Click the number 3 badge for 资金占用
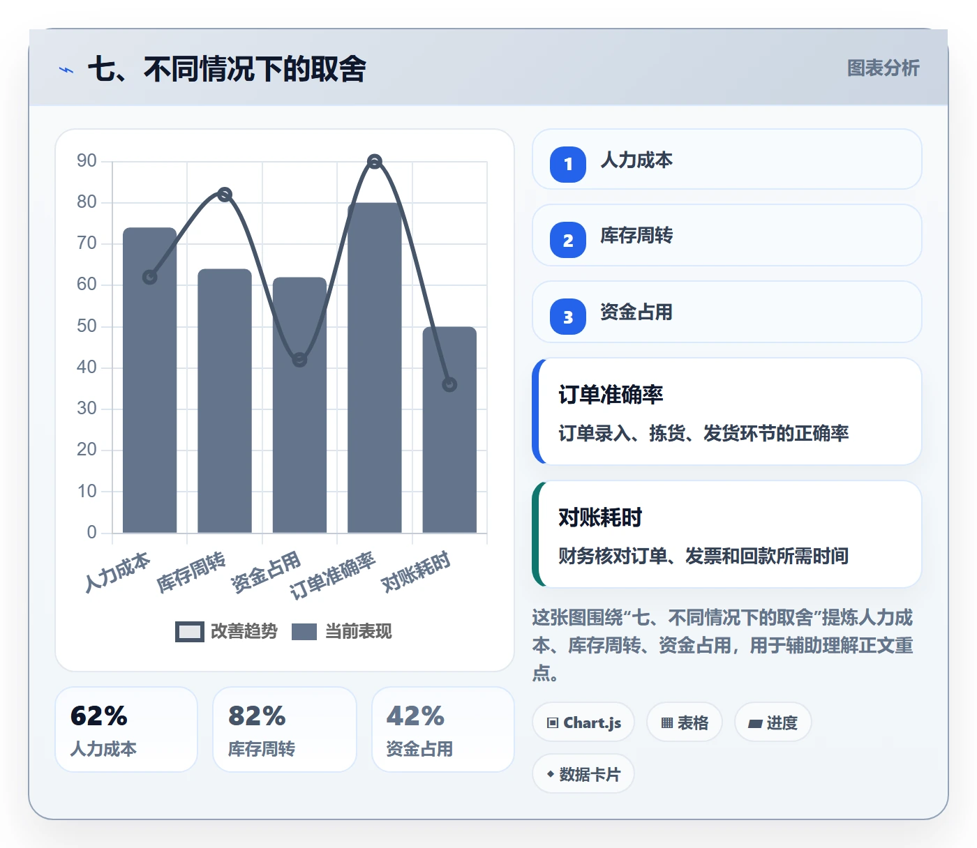This screenshot has width=977, height=848. click(x=568, y=317)
